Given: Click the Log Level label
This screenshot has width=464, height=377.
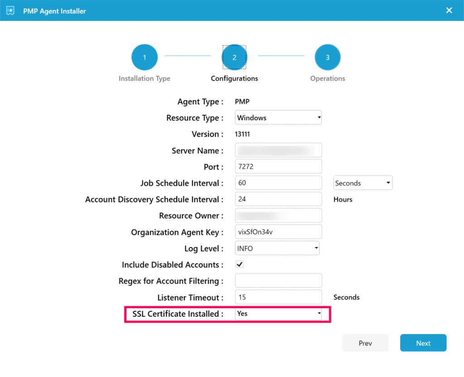Looking at the screenshot, I should pyautogui.click(x=204, y=248).
